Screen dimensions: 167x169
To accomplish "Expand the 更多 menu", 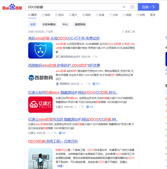I will point(153,15).
